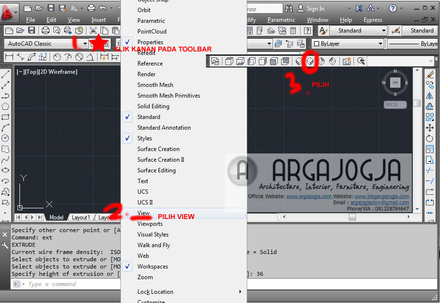Click the Offset tool in Modify toolbar
Viewport: 440px width, 303px height.
(430, 106)
